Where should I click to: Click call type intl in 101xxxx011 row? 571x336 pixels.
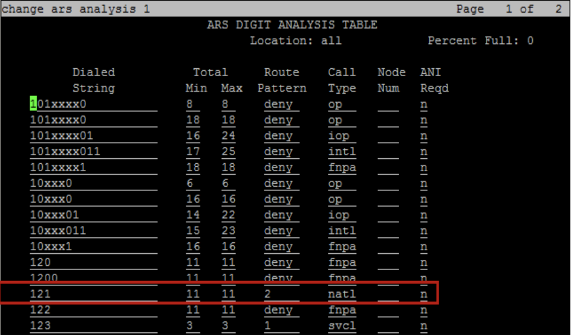point(342,152)
